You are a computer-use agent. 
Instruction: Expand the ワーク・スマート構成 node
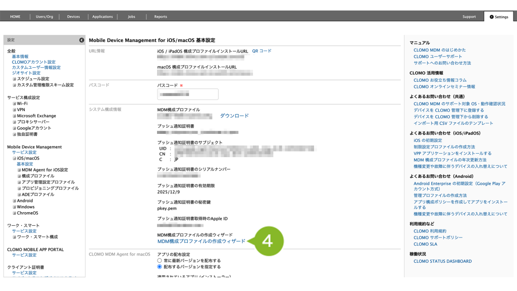[14, 237]
